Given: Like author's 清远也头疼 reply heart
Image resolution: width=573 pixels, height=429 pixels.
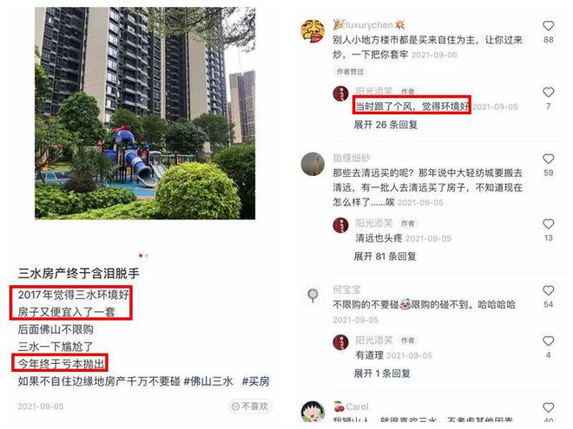Looking at the screenshot, I should click(548, 224).
